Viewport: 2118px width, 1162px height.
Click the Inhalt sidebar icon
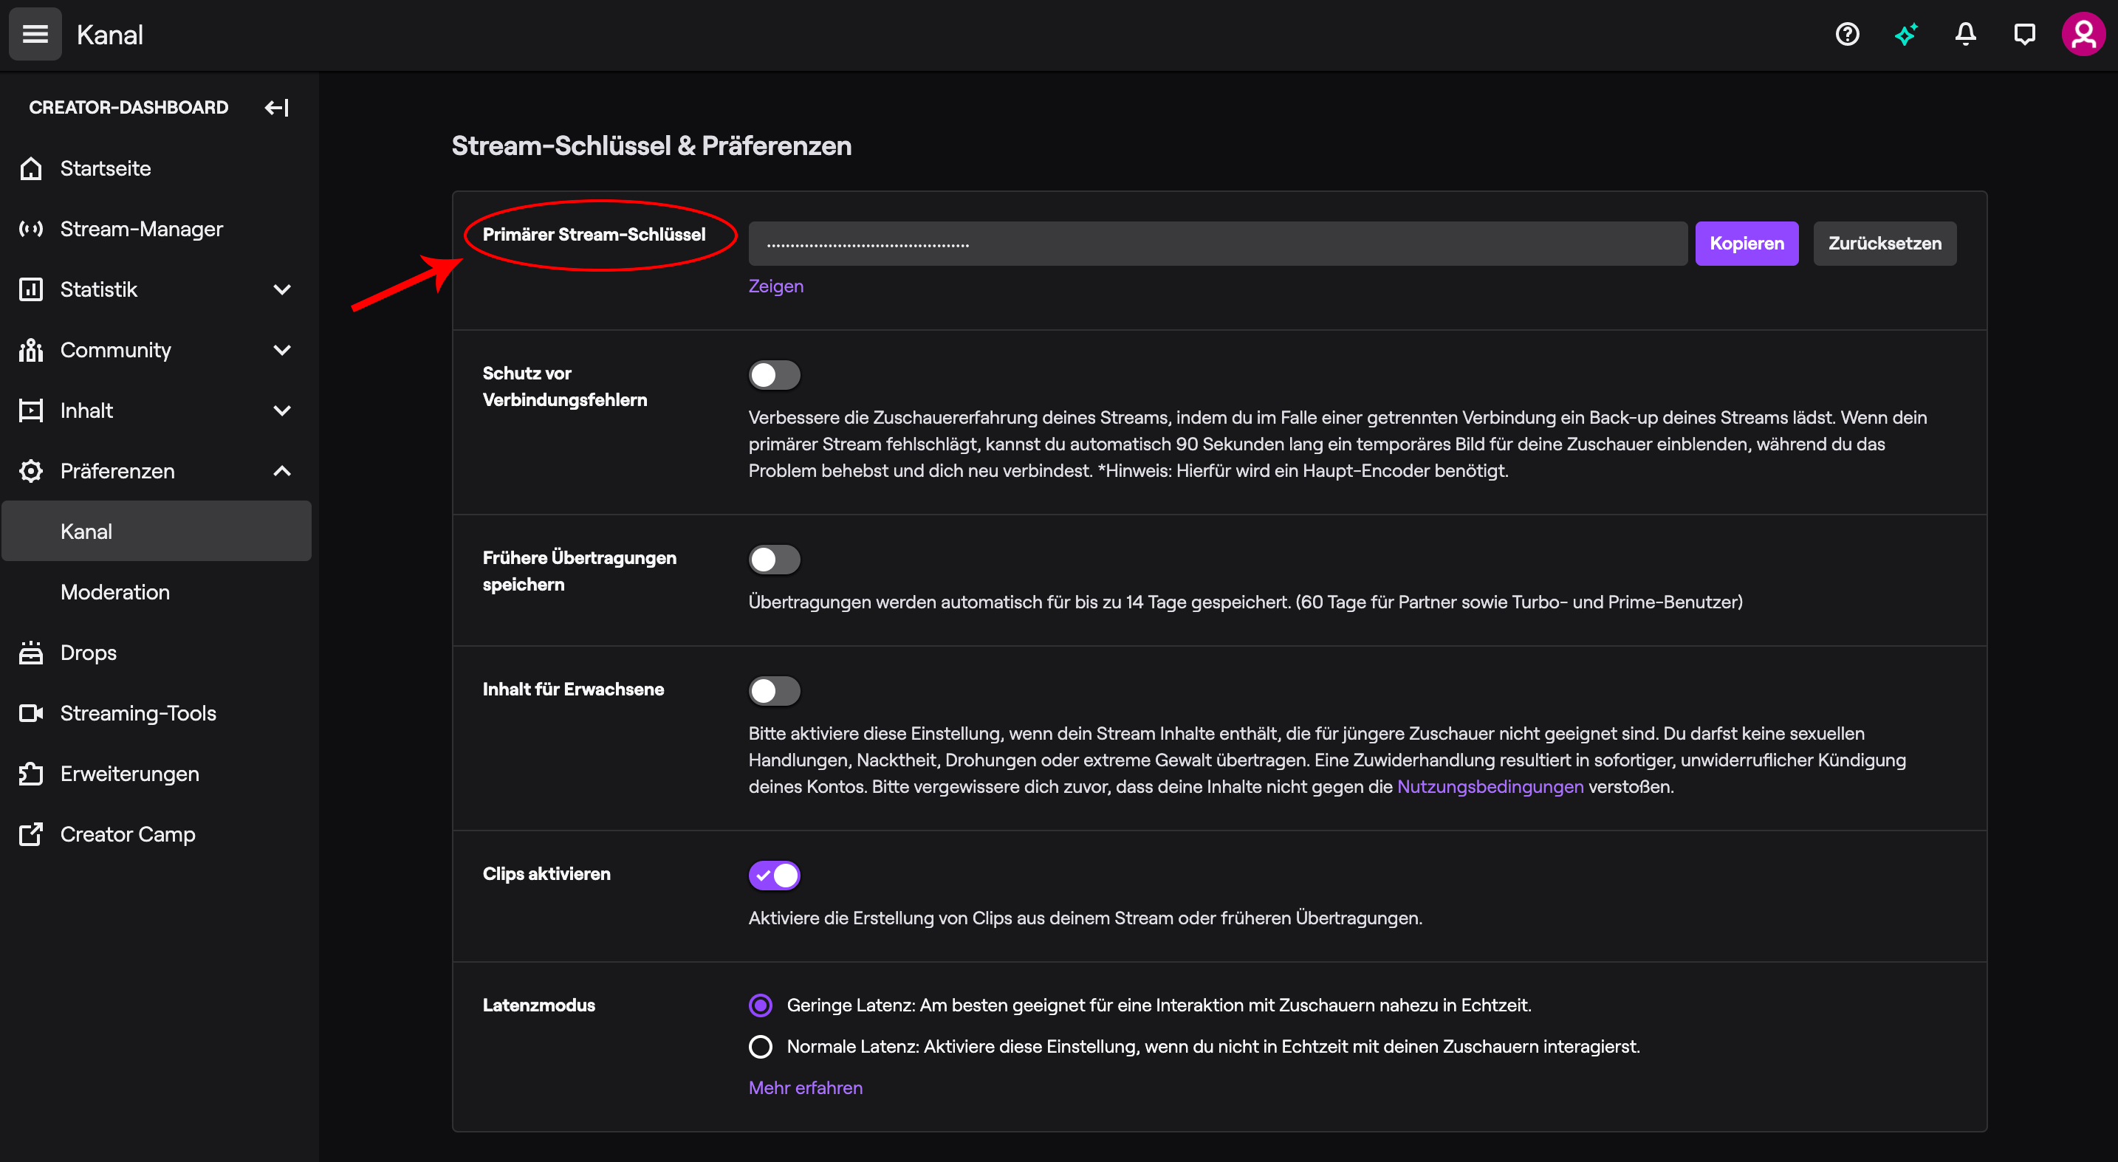pyautogui.click(x=30, y=410)
